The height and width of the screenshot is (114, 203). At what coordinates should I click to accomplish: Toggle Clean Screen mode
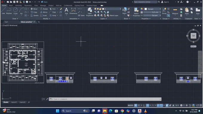point(197,105)
